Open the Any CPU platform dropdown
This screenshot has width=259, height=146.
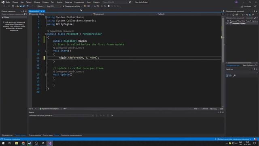tap(54, 6)
